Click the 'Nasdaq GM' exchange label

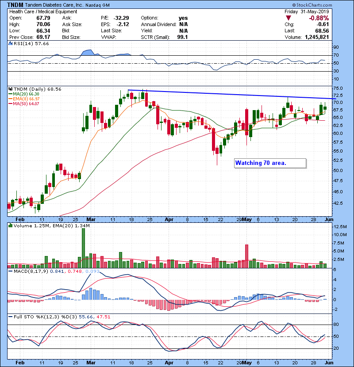tap(97, 5)
